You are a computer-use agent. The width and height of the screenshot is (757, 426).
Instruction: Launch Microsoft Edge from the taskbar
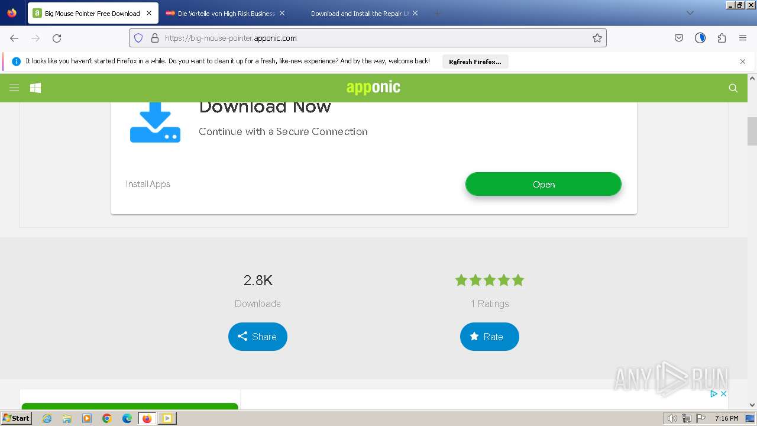point(127,418)
